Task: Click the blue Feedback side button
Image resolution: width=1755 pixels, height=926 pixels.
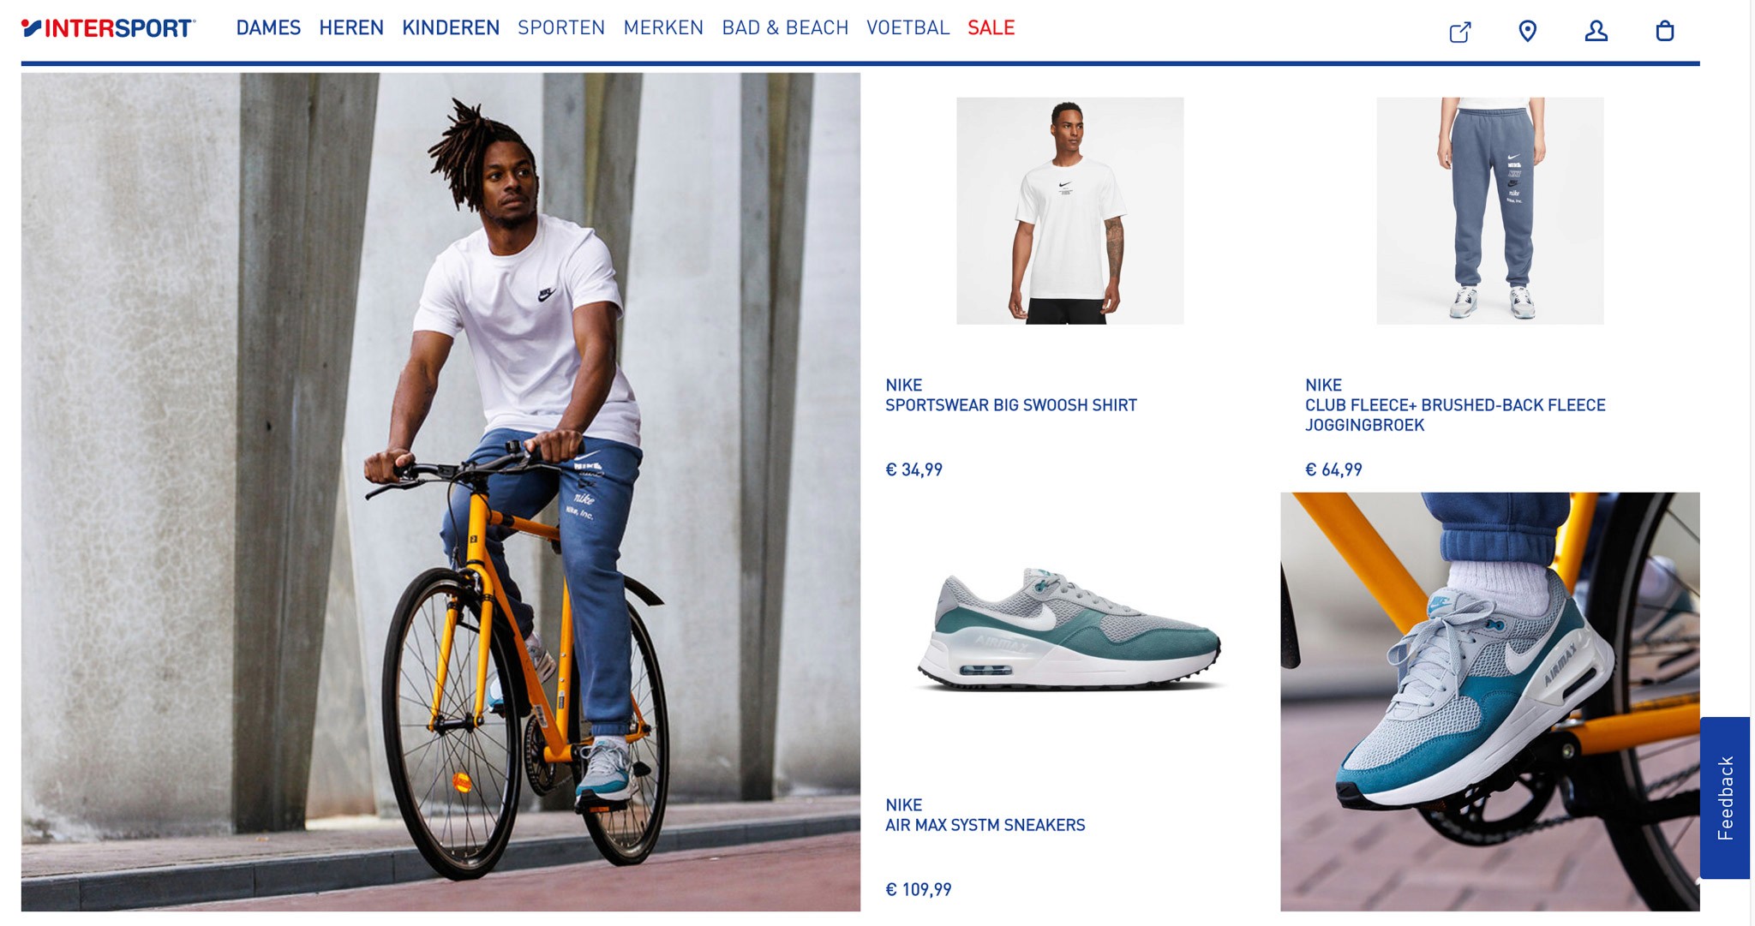Action: point(1725,798)
